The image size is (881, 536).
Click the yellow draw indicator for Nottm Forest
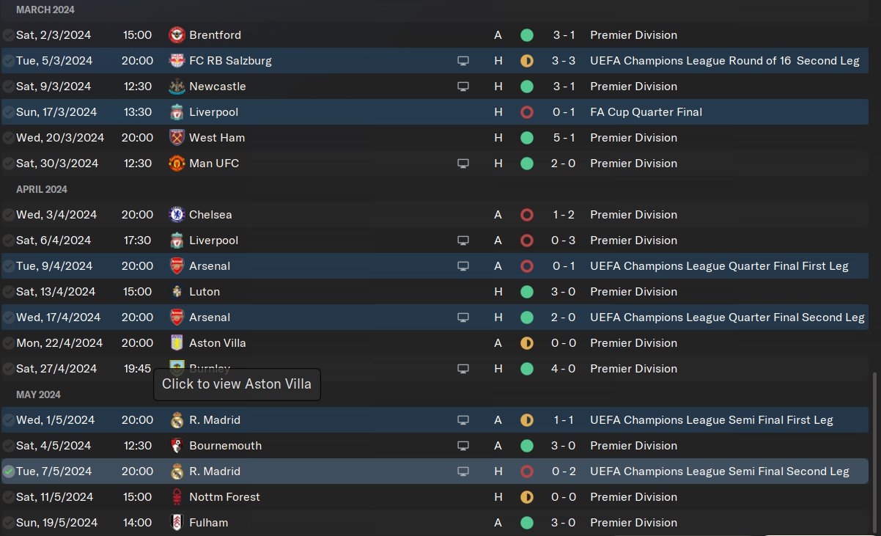[526, 497]
